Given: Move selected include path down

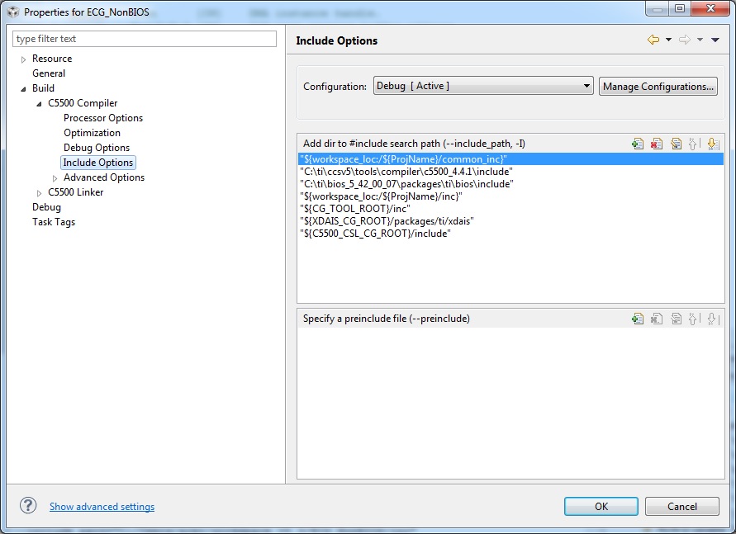Looking at the screenshot, I should [712, 144].
